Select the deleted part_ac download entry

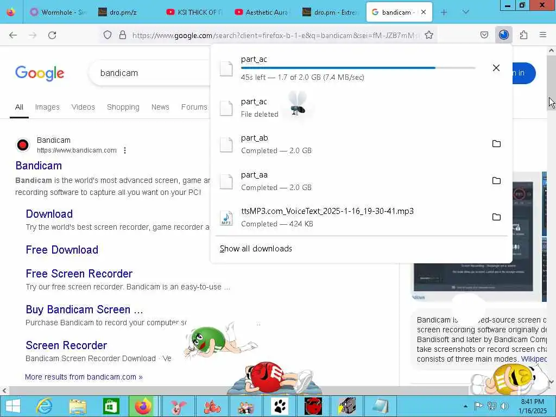coord(362,108)
